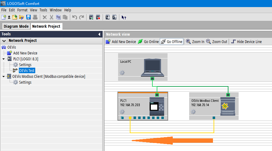Click Add New Device in network view toolbar

(x=121, y=42)
